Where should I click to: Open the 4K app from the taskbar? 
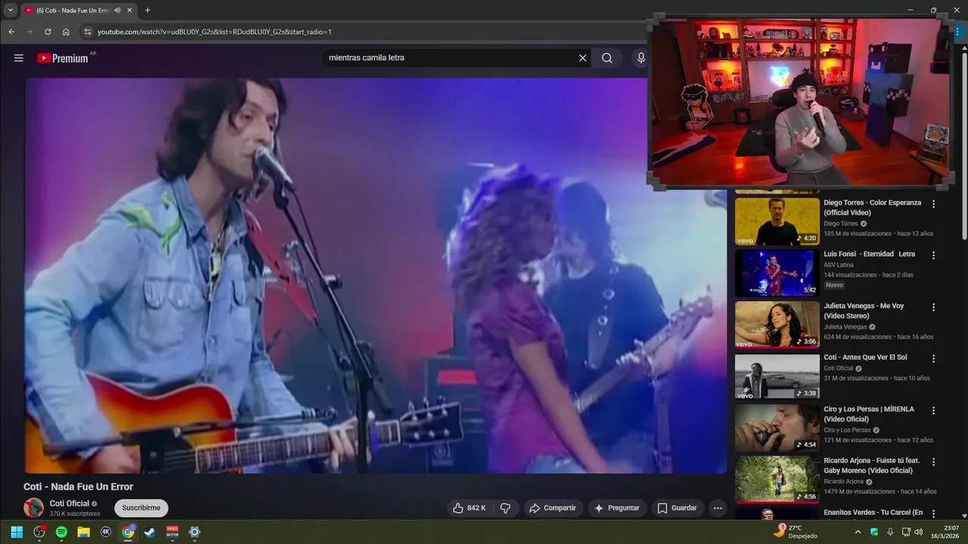[x=106, y=532]
